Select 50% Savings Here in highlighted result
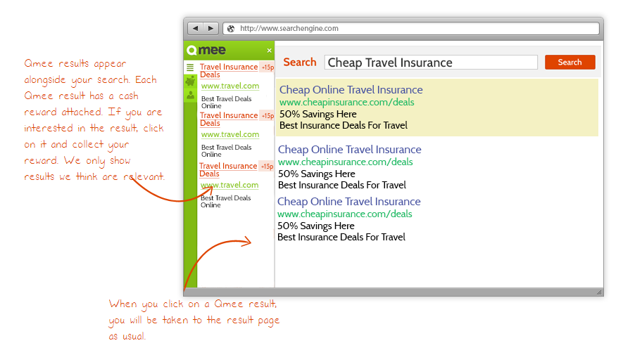The image size is (623, 343). tap(318, 114)
